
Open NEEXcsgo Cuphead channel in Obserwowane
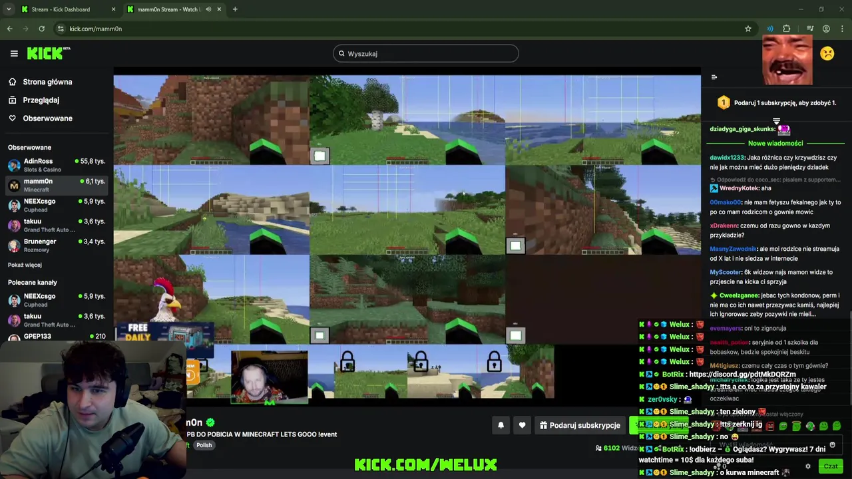coord(57,205)
